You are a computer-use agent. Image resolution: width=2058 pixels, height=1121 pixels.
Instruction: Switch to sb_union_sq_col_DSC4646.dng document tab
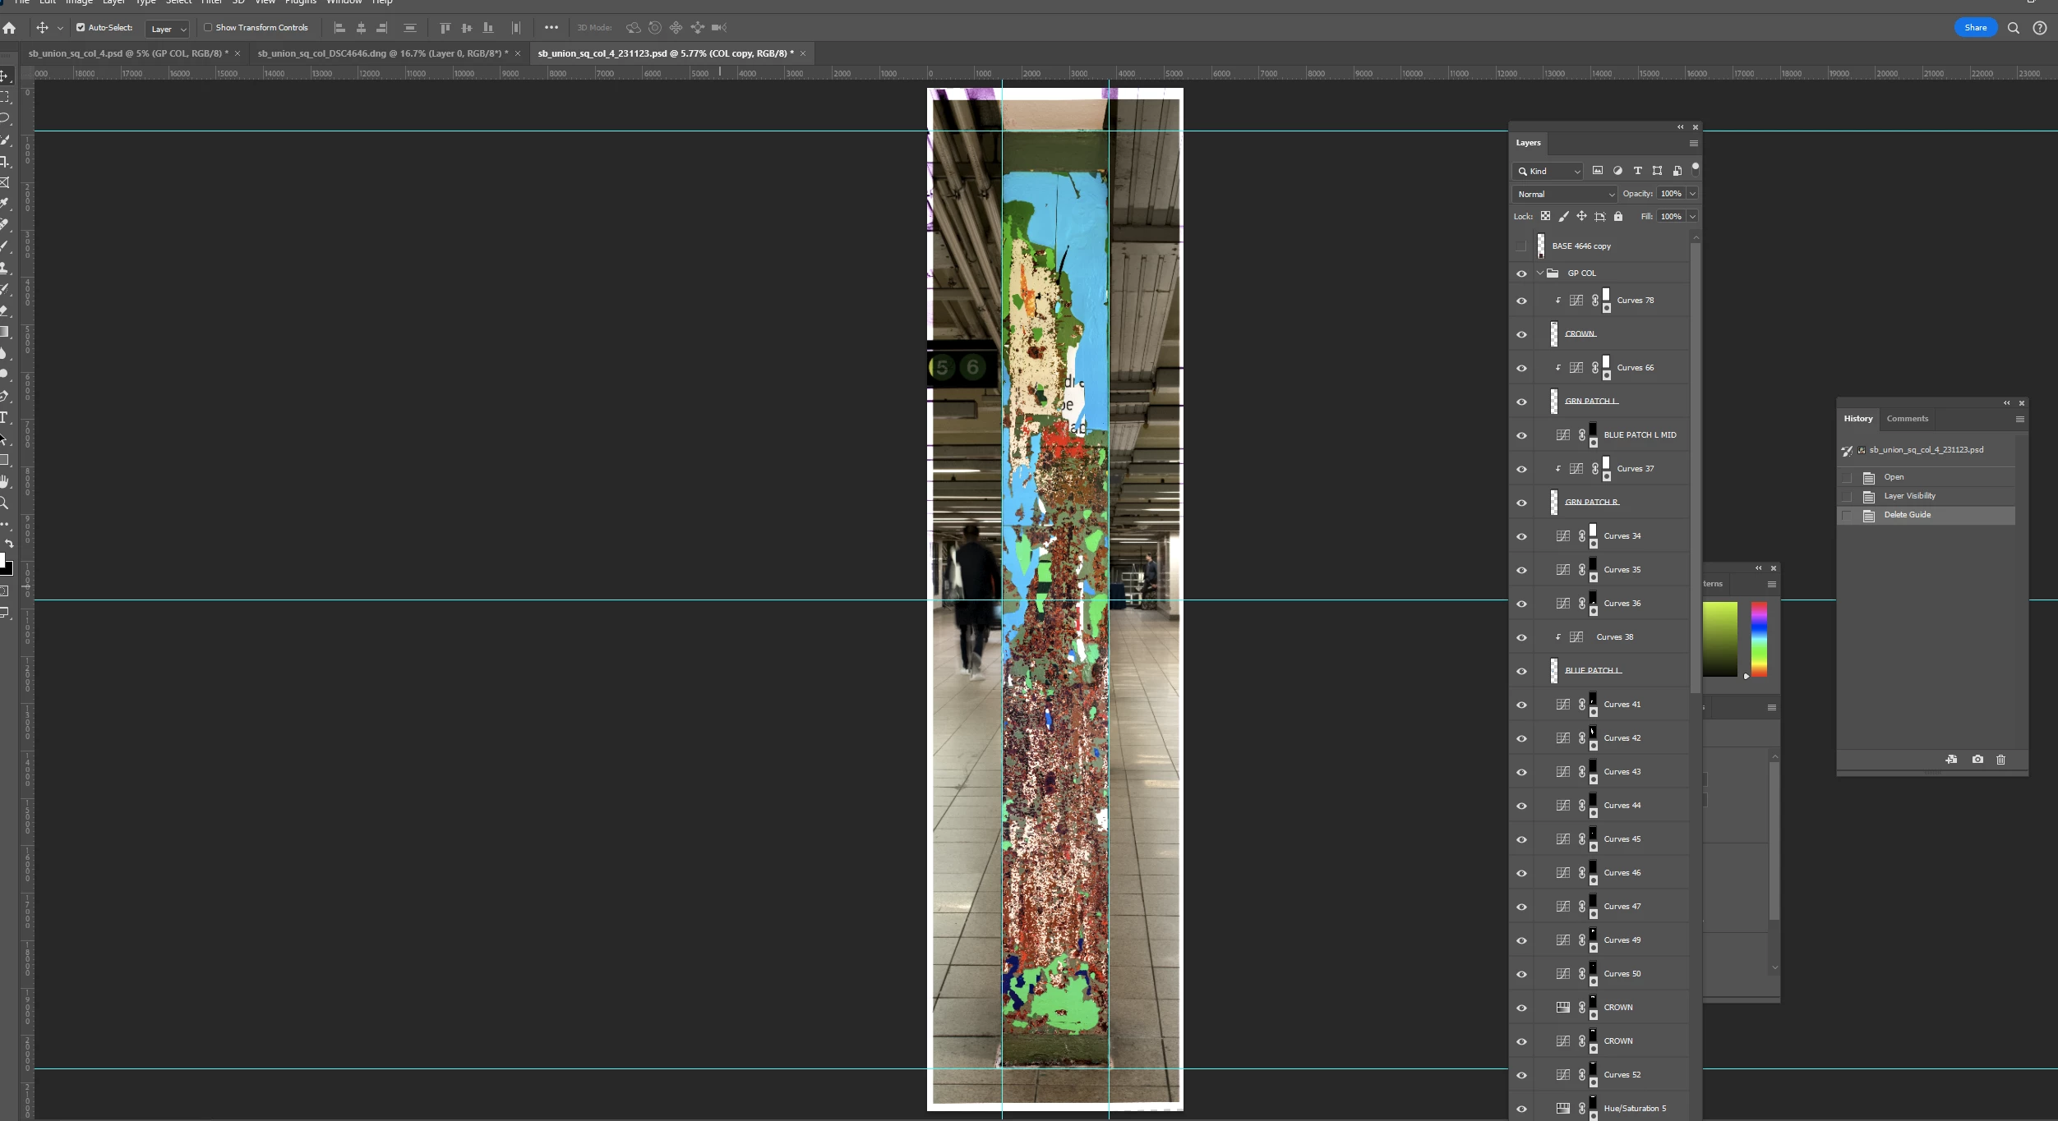381,53
